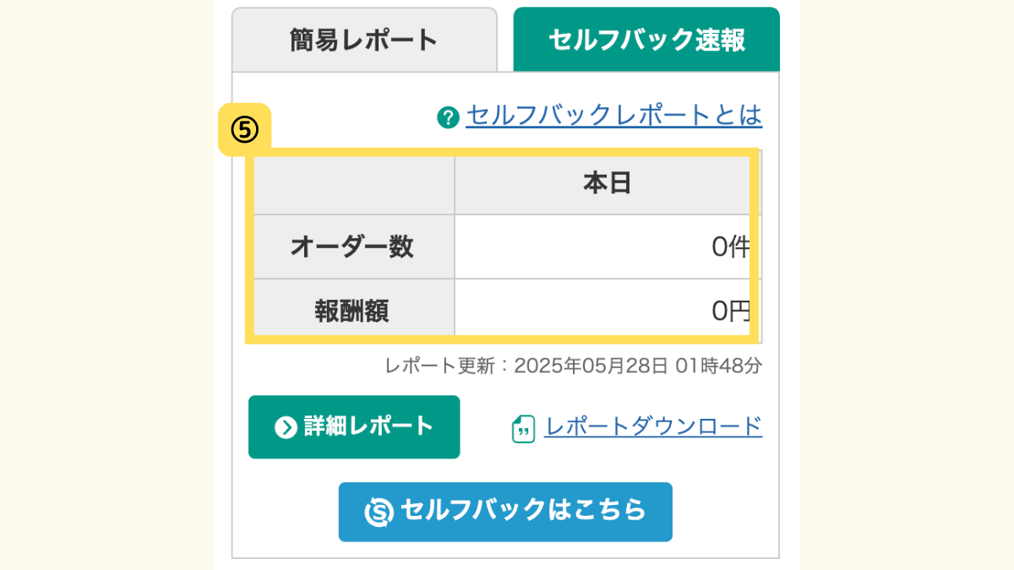The image size is (1014, 570).
Task: Click the 0件 order count value
Action: [x=731, y=247]
